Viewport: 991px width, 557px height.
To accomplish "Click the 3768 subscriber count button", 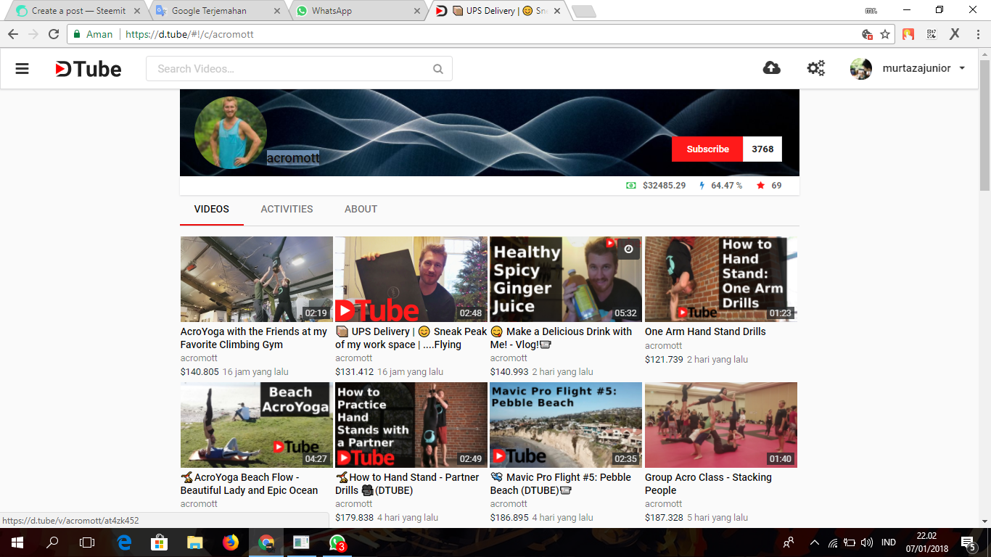I will [x=761, y=149].
